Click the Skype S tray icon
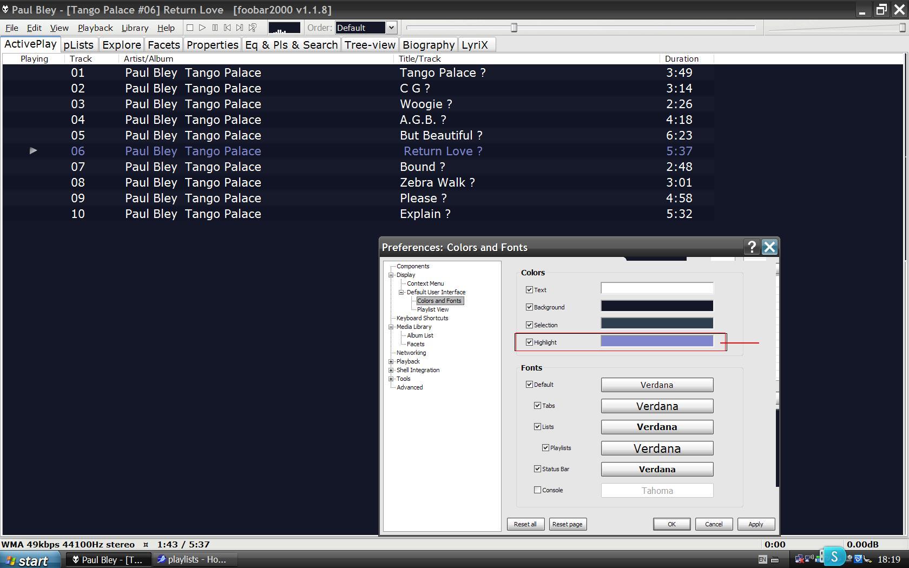This screenshot has height=568, width=909. pyautogui.click(x=834, y=556)
